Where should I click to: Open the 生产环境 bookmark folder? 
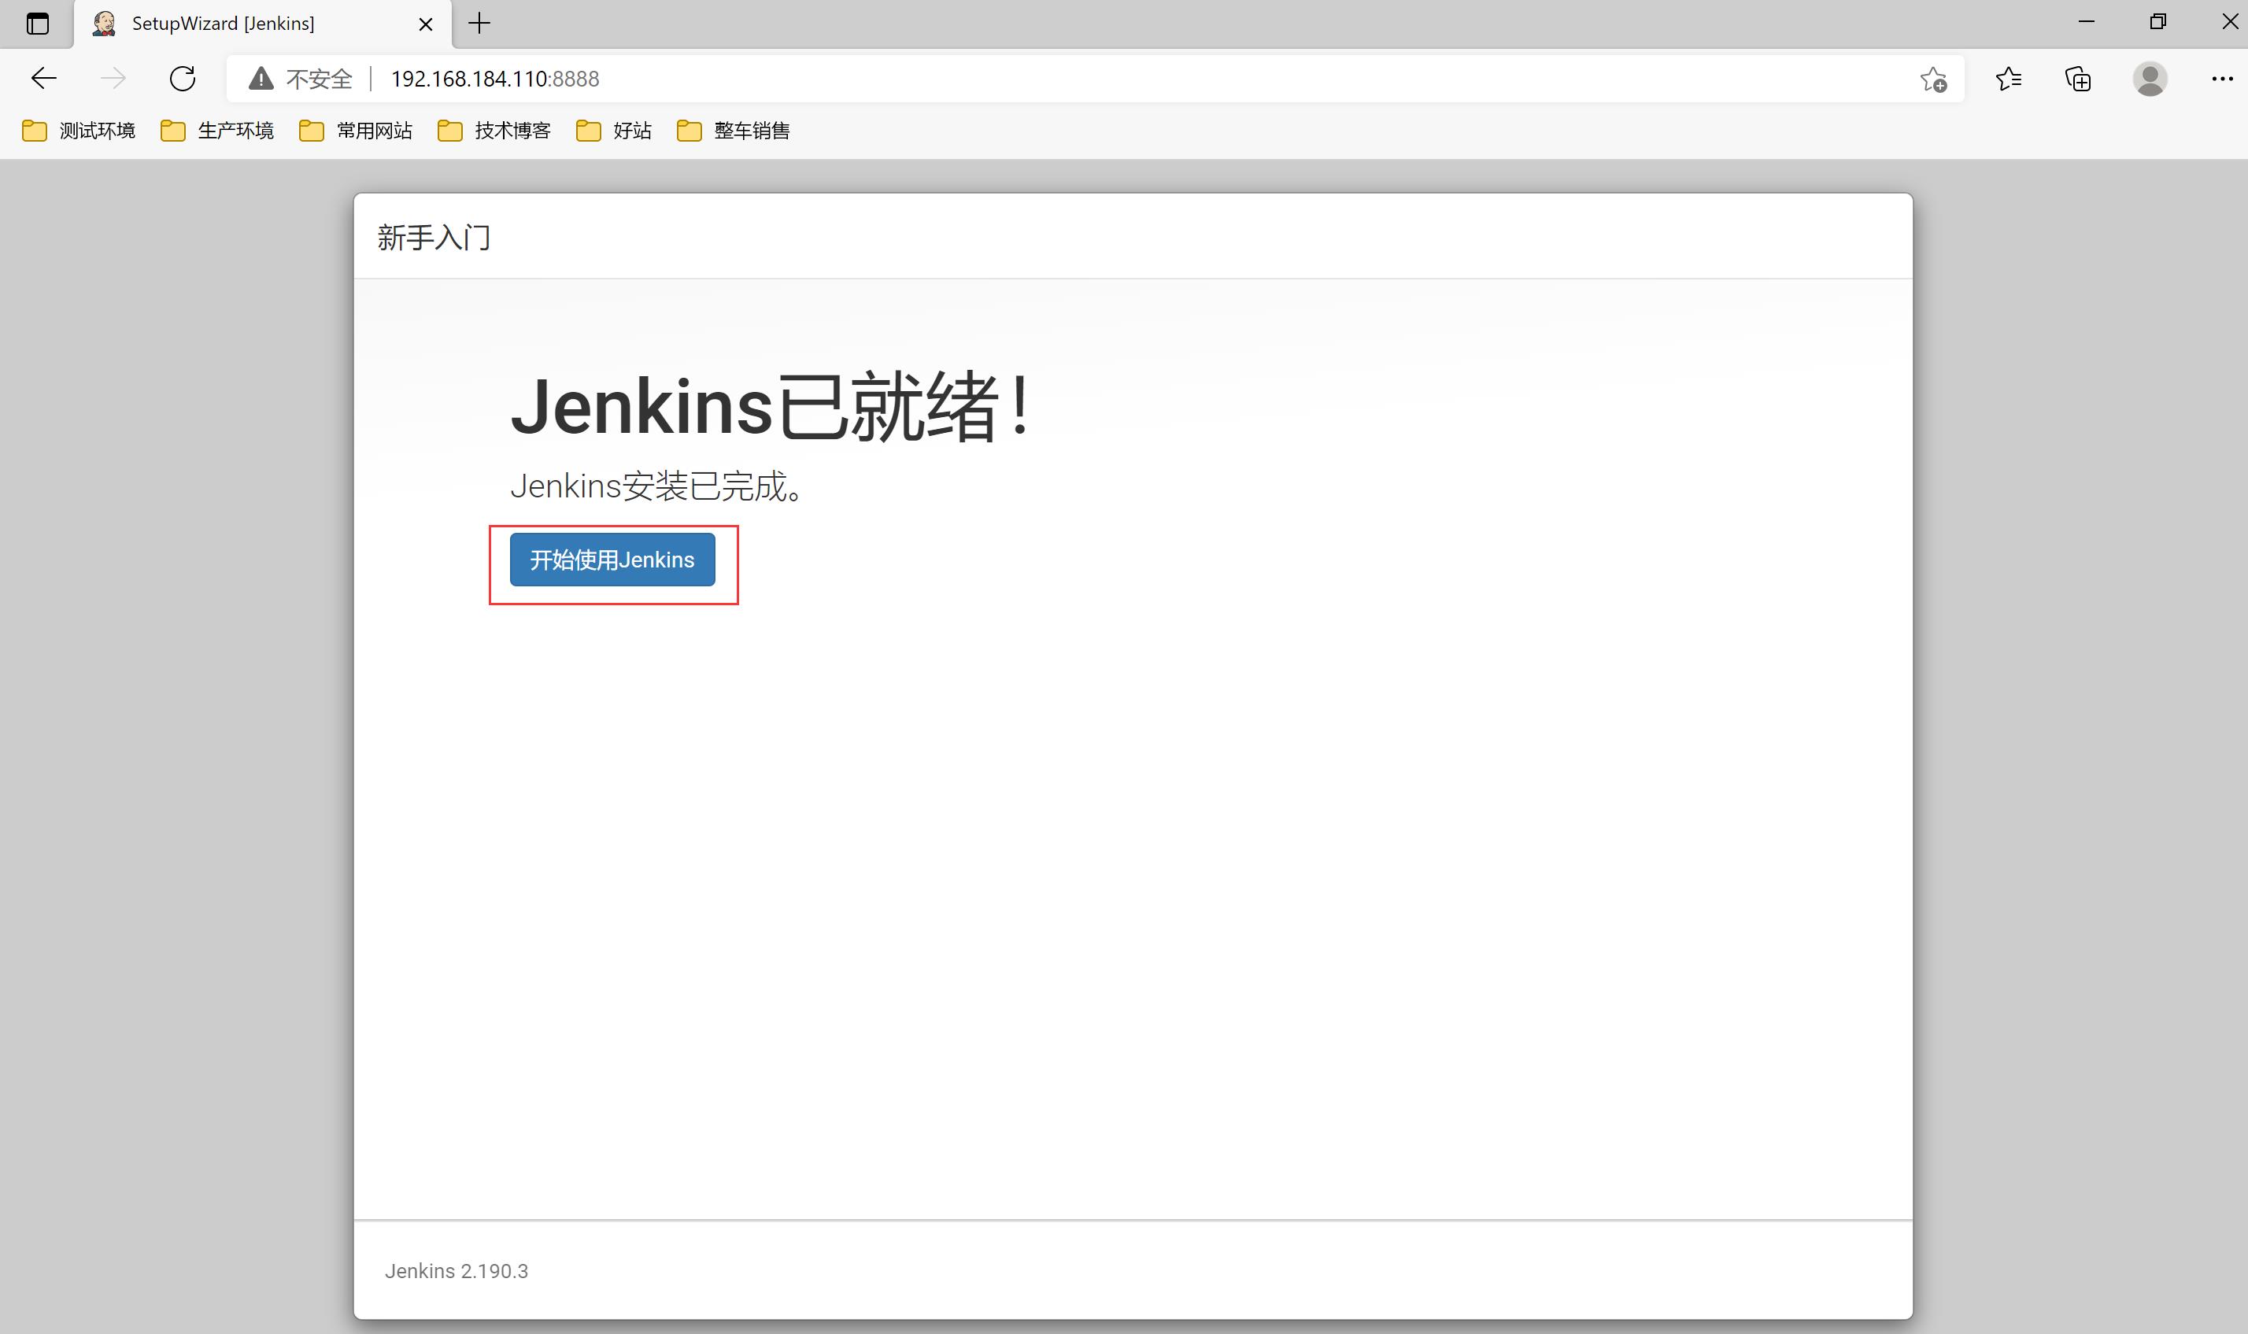217,131
